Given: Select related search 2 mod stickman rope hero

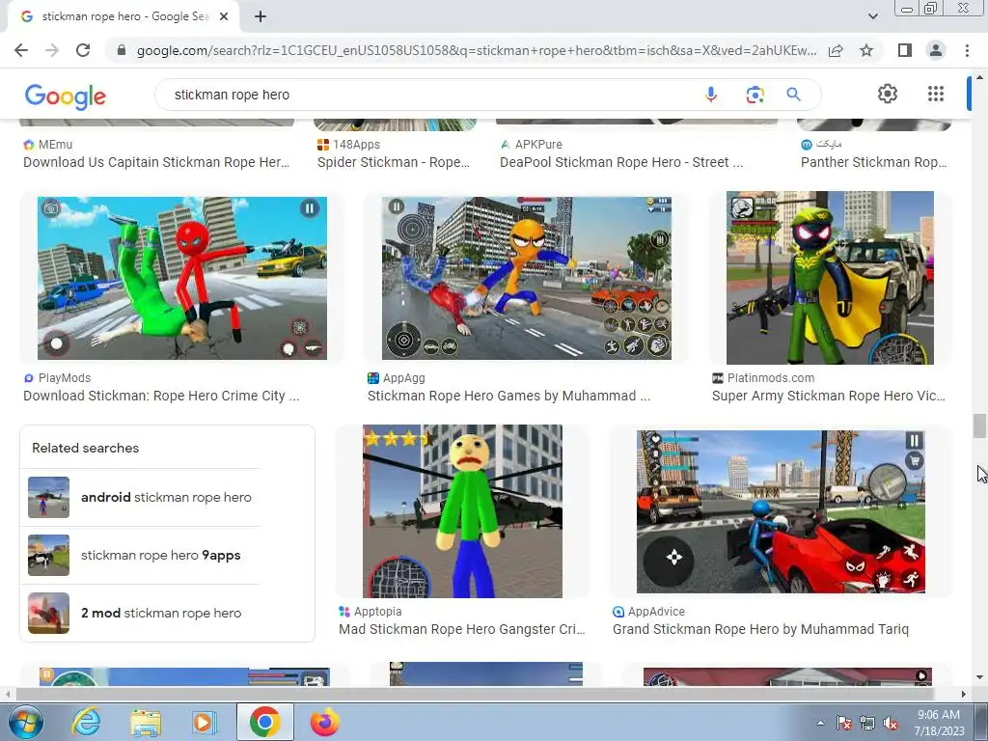Looking at the screenshot, I should tap(140, 613).
